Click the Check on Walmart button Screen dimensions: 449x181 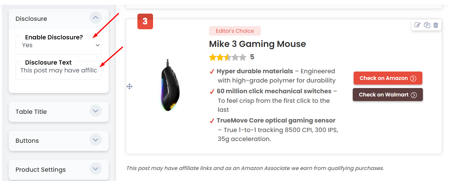tap(388, 95)
